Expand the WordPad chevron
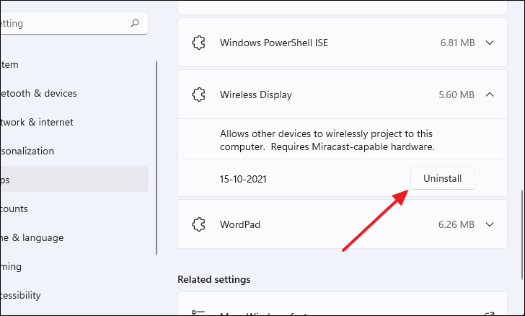The width and height of the screenshot is (525, 316). pos(490,224)
